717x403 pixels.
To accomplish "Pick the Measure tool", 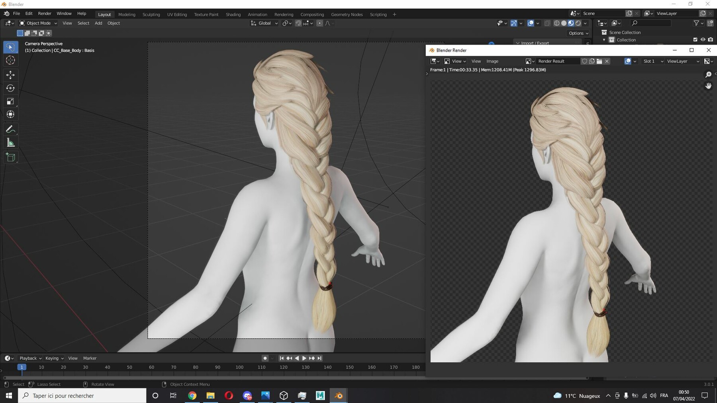I will tap(11, 143).
